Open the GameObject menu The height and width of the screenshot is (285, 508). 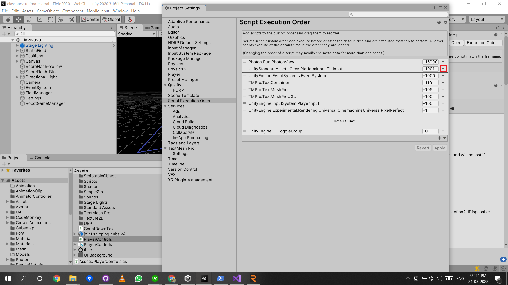pyautogui.click(x=48, y=11)
